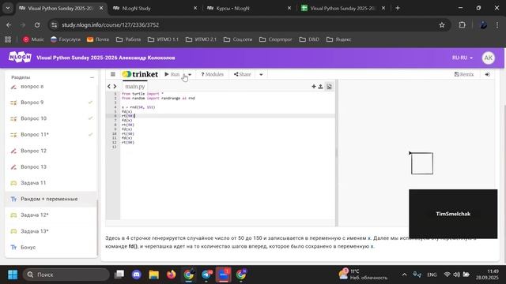
Task: Open the Госуслуги bookmark
Action: (x=66, y=39)
